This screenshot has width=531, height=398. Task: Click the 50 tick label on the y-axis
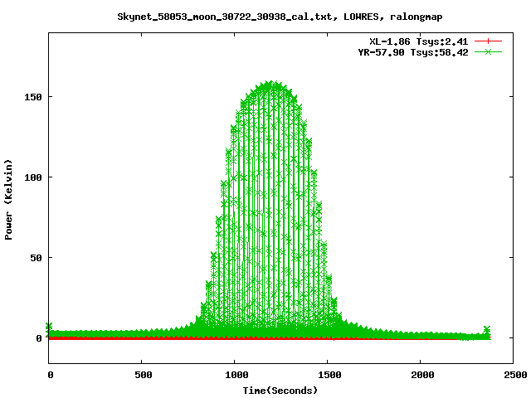click(36, 258)
